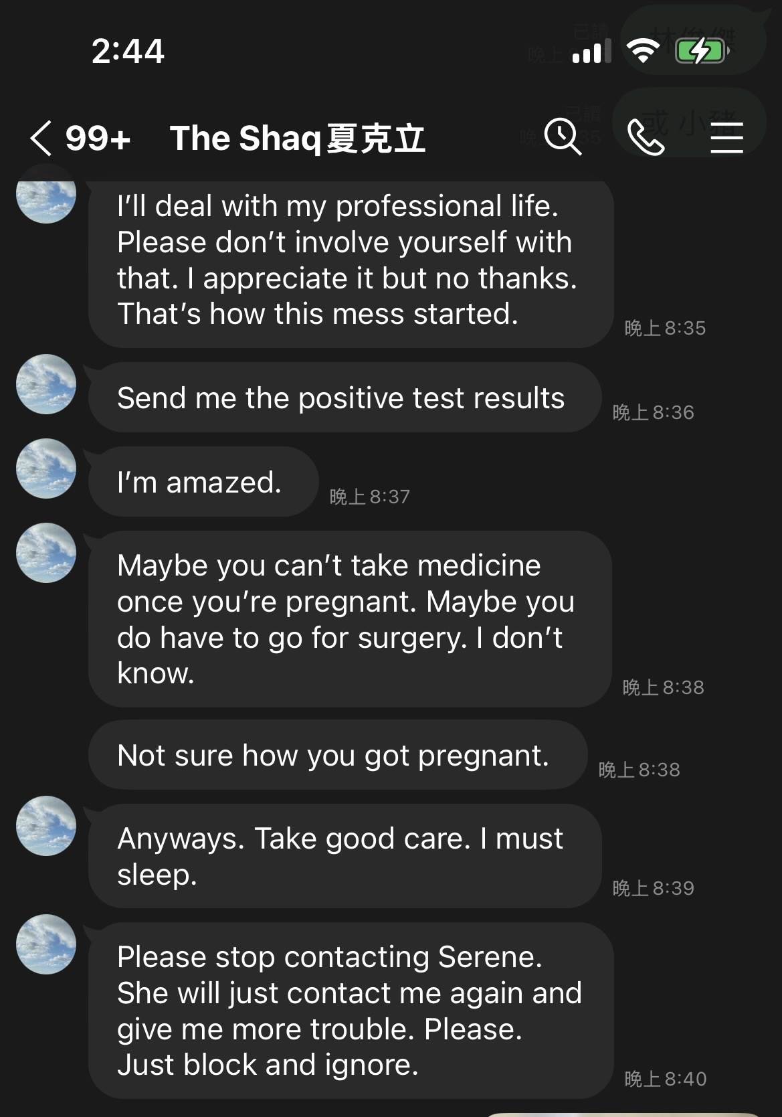Open chat search magnifier icon

(x=562, y=137)
